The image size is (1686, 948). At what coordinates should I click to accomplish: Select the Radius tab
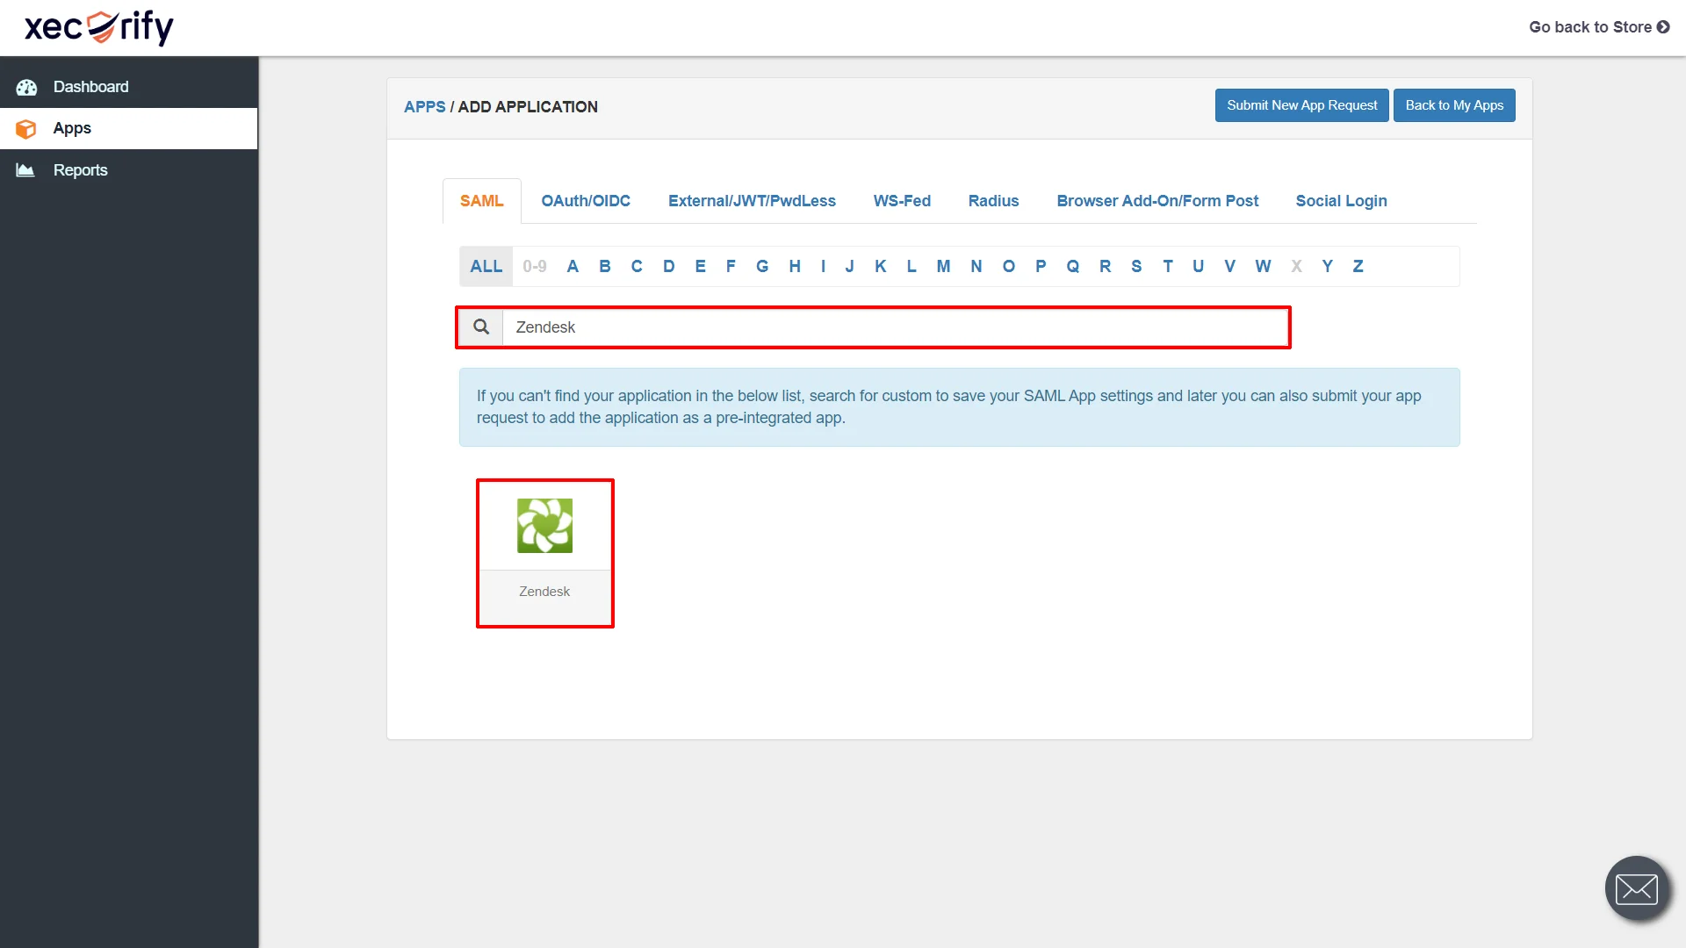[993, 201]
